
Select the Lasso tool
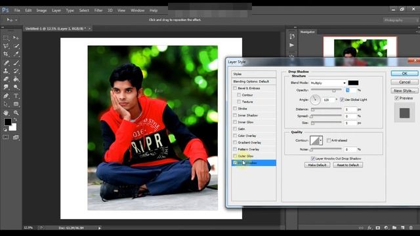tap(6, 46)
